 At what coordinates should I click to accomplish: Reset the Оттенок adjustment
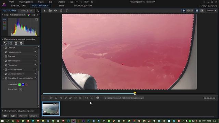click(36, 48)
